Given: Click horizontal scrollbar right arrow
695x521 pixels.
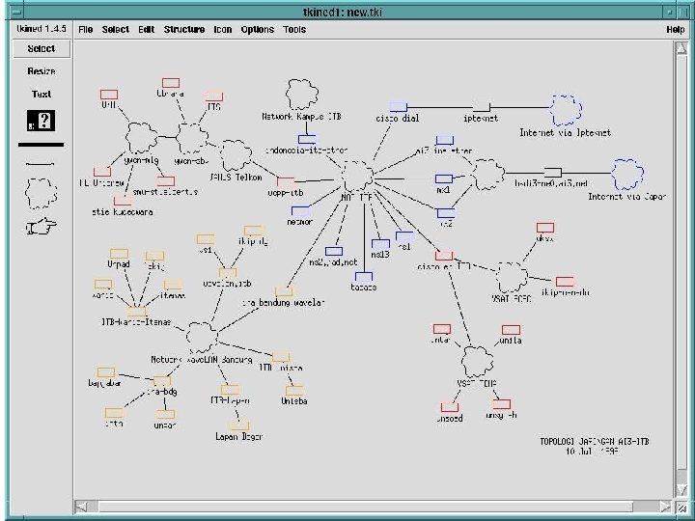Looking at the screenshot, I should click(x=665, y=506).
